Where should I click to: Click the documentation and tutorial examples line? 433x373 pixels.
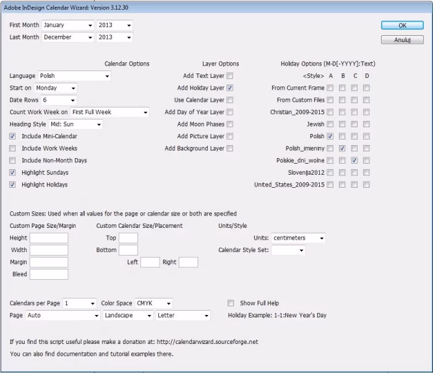coord(92,354)
